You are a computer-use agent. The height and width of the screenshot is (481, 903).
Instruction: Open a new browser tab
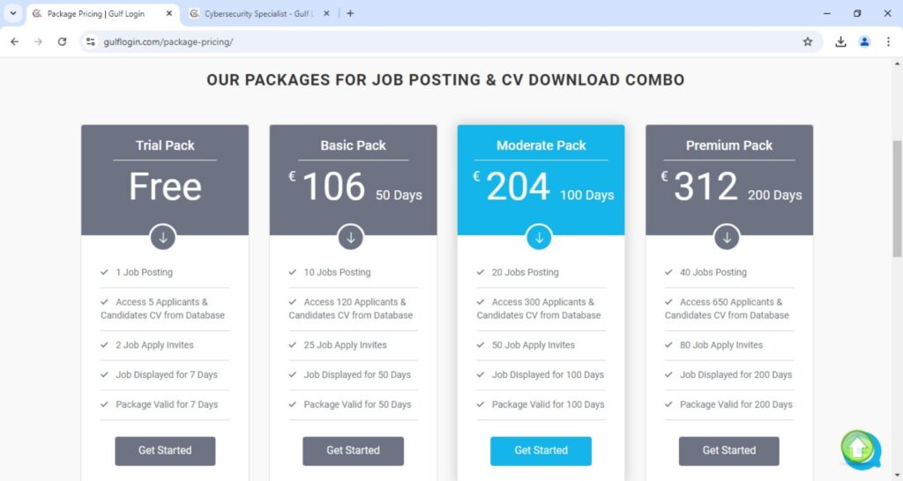point(350,13)
